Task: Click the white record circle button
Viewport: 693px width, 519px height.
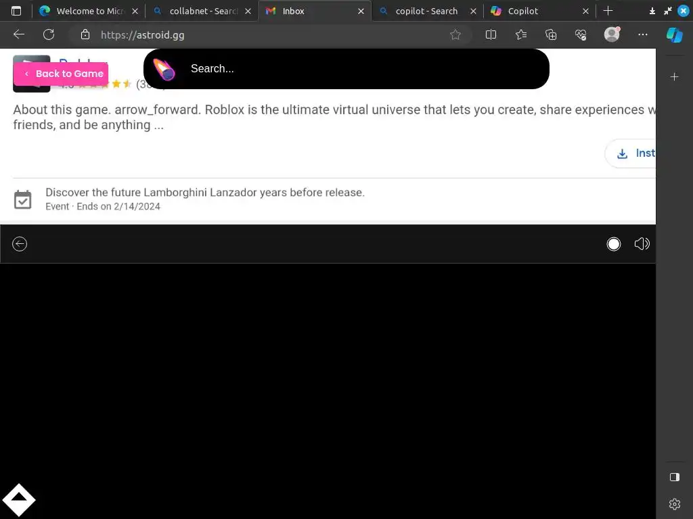Action: (x=613, y=244)
